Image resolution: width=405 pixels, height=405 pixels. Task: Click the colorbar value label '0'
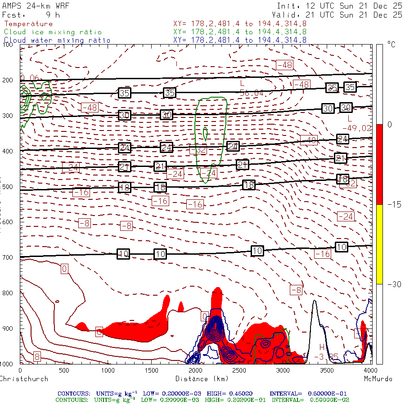pyautogui.click(x=390, y=125)
